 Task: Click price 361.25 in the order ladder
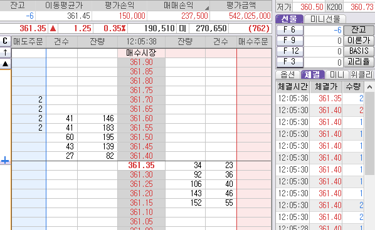tap(141, 184)
